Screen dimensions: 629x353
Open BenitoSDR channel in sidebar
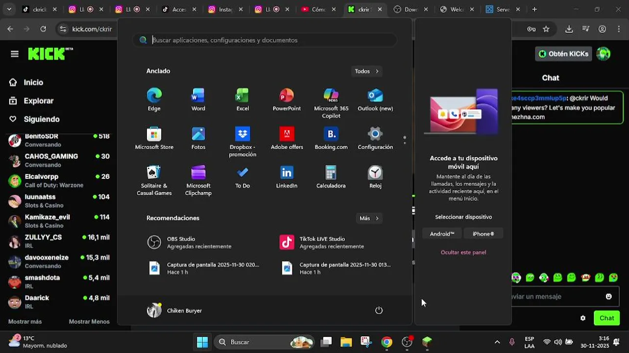point(59,140)
